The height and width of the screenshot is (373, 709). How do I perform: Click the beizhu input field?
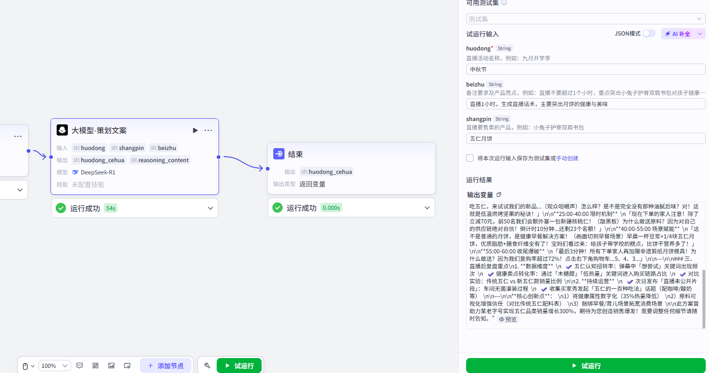[x=585, y=104]
